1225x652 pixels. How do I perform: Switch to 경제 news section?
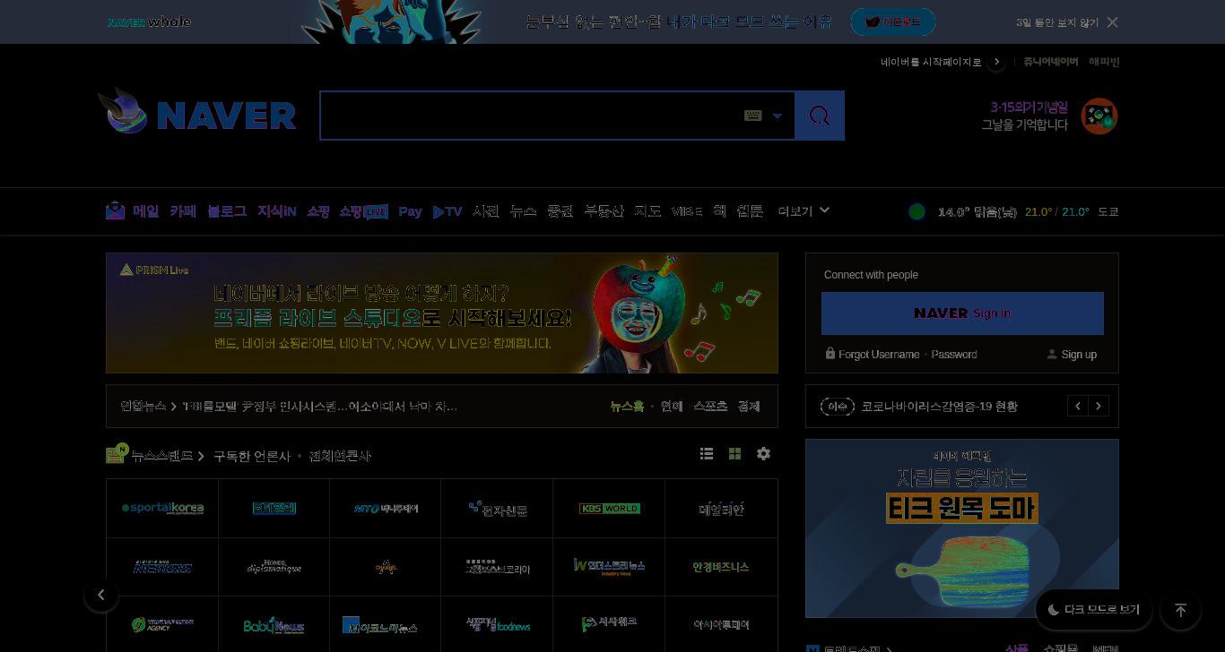click(749, 407)
